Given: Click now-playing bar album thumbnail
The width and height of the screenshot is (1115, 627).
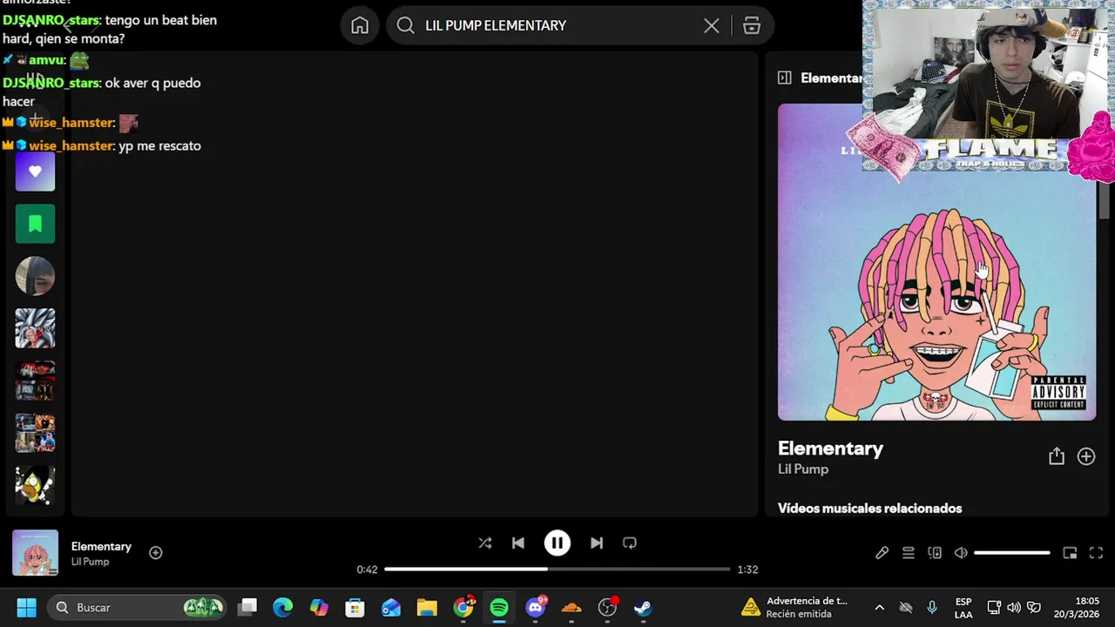Looking at the screenshot, I should coord(35,553).
